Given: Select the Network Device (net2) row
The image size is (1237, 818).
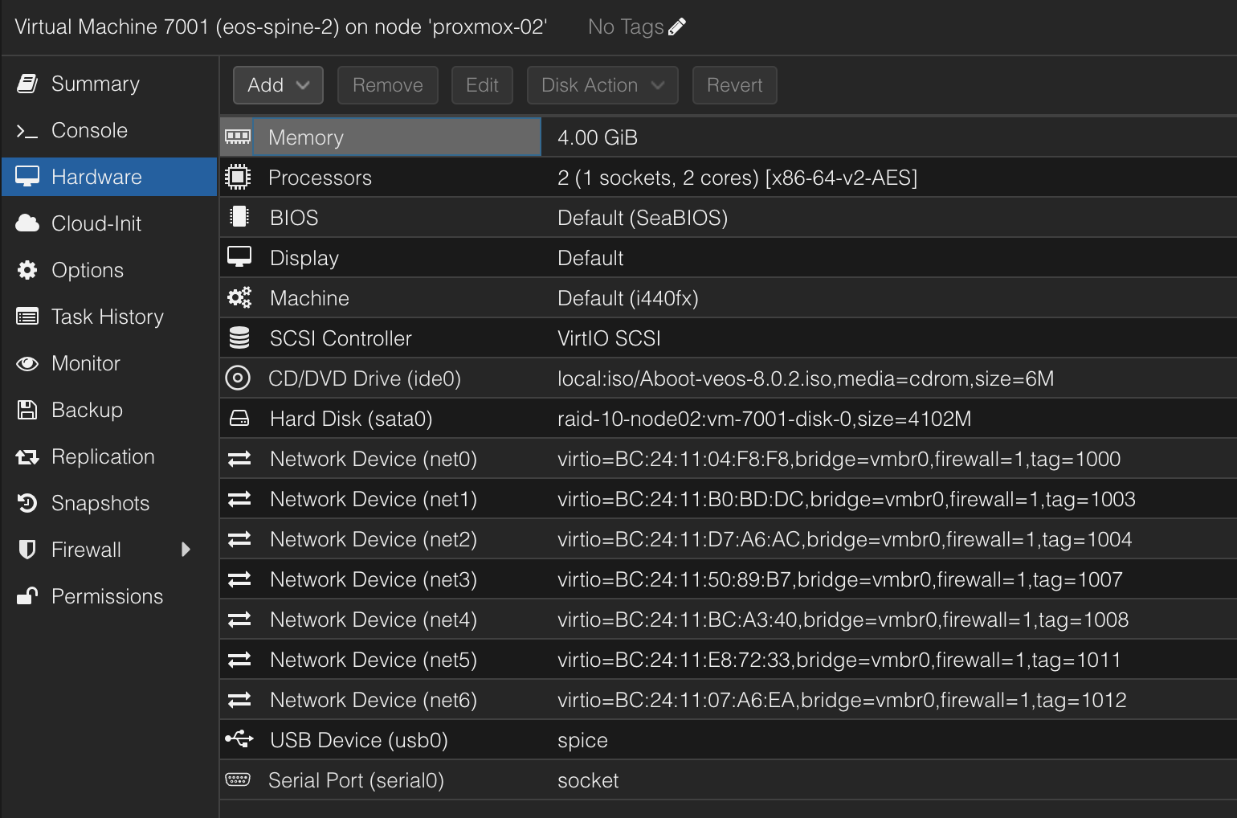Looking at the screenshot, I should [x=728, y=538].
